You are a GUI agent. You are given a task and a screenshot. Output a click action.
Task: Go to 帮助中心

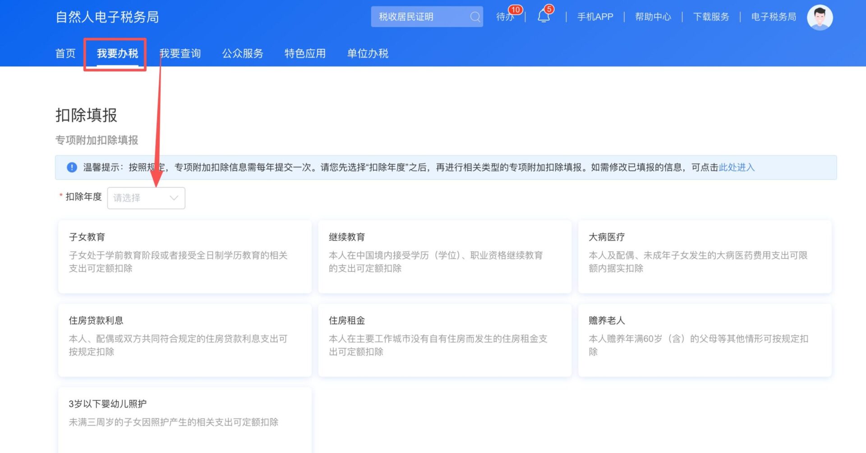[653, 17]
